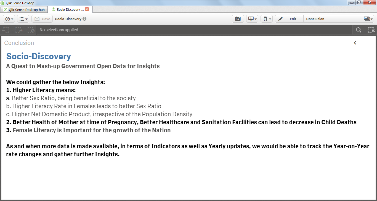Click the step back selection icon

click(x=6, y=30)
